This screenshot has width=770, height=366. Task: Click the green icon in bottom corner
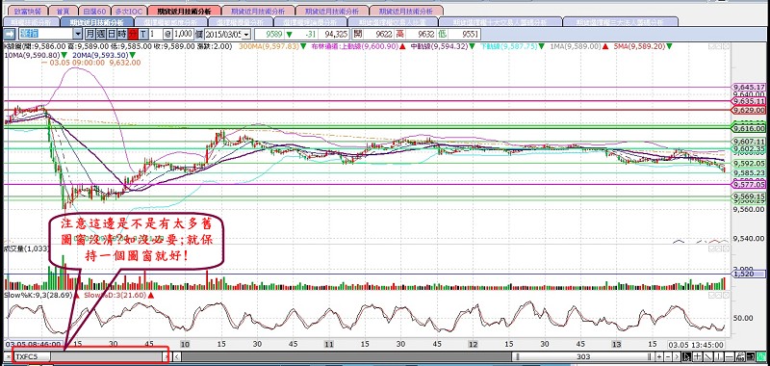[761, 356]
